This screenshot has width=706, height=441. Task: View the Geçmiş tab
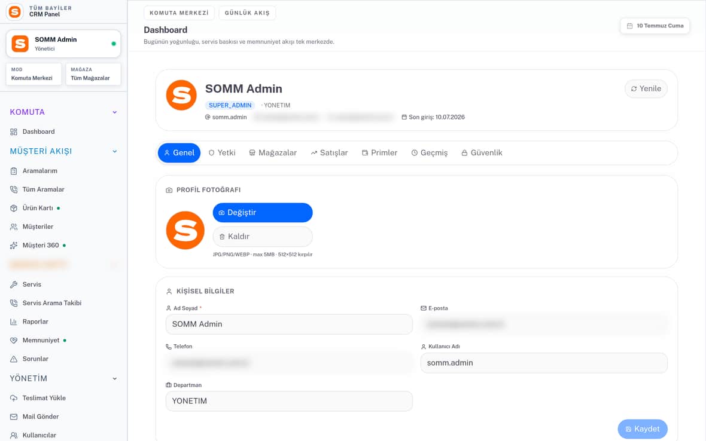(x=429, y=153)
